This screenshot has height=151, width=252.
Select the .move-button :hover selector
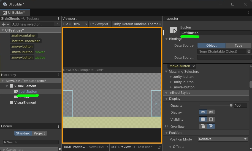click(x=28, y=52)
